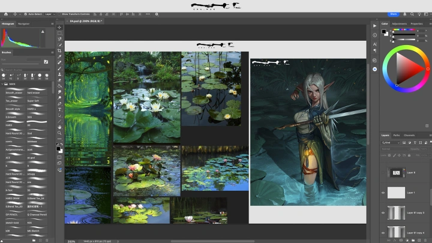
Task: Select the 64.psd document tab
Action: 86,21
